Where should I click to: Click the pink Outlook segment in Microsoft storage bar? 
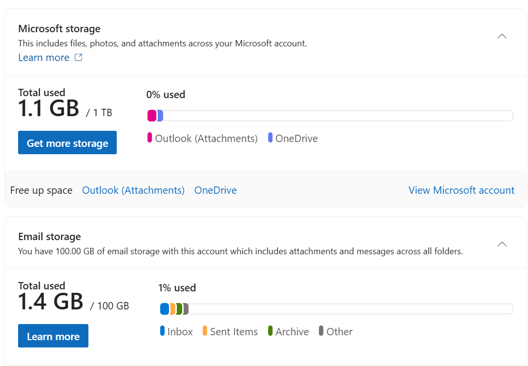pos(152,116)
